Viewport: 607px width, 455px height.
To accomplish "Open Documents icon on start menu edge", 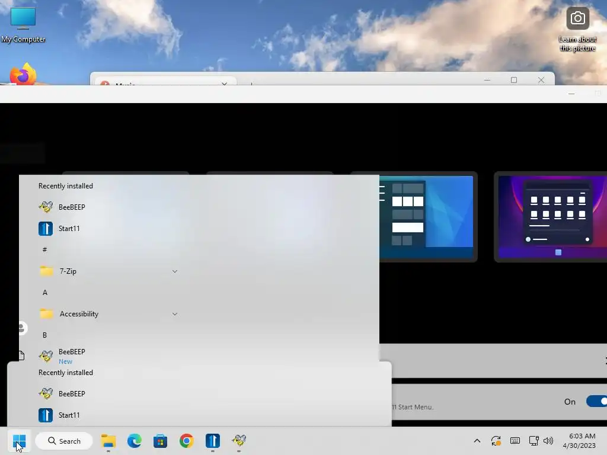I will (x=21, y=355).
